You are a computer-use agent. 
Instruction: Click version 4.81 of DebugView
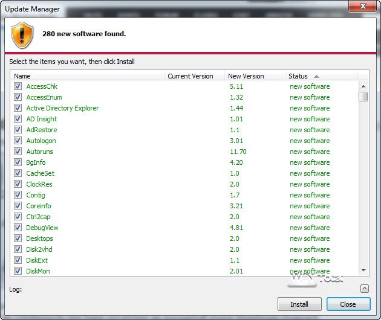pyautogui.click(x=236, y=228)
